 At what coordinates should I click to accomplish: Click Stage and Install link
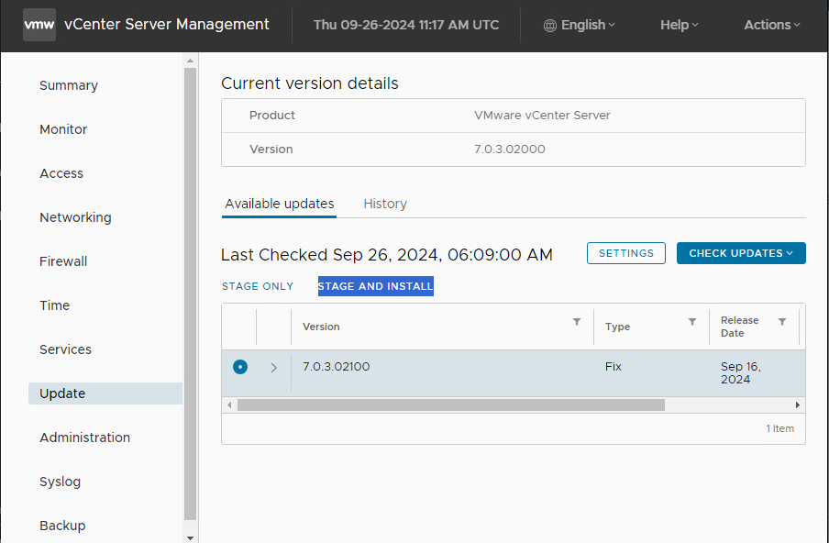pyautogui.click(x=375, y=286)
